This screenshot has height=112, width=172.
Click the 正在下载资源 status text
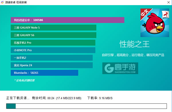pos(18,98)
